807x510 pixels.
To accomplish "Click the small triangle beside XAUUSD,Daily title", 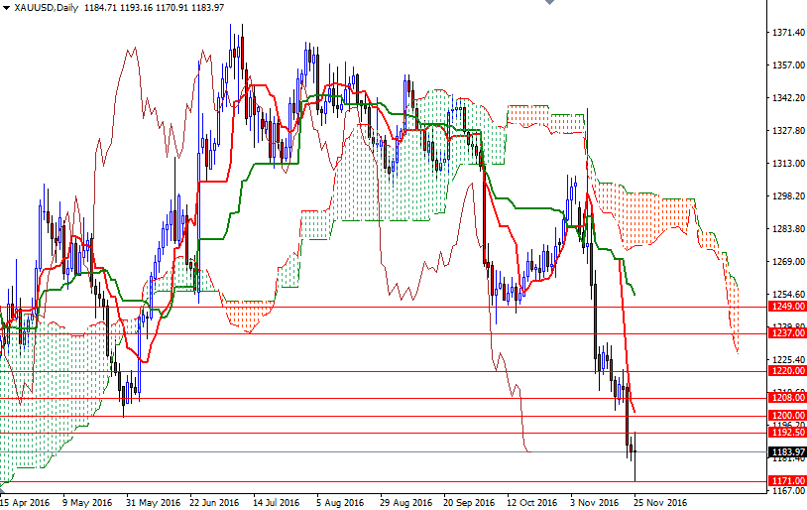I will coord(6,8).
